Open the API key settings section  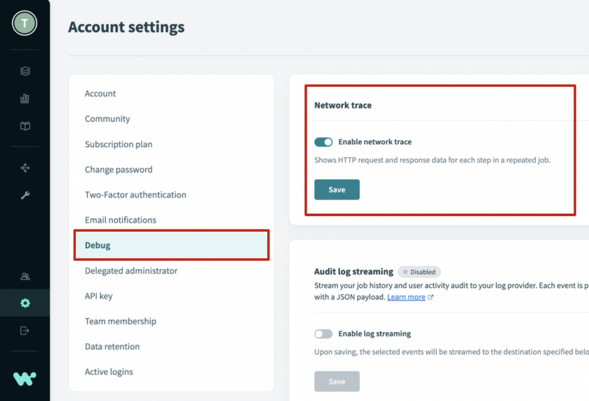98,296
